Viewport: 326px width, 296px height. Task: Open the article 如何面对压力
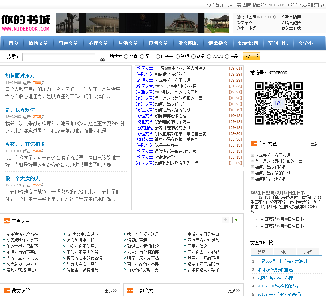(x=20, y=76)
